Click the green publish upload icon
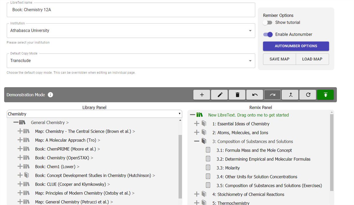This screenshot has height=205, width=354. click(x=325, y=95)
